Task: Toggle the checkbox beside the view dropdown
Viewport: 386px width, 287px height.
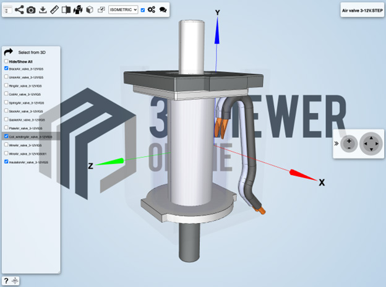Action: (x=143, y=10)
